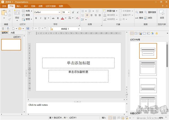Toggle Italic formatting
Viewport: 169px width, 120px height.
[41, 18]
